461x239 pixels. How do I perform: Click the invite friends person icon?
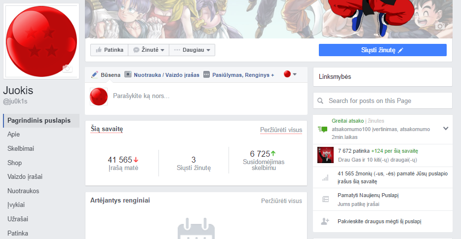coord(325,221)
